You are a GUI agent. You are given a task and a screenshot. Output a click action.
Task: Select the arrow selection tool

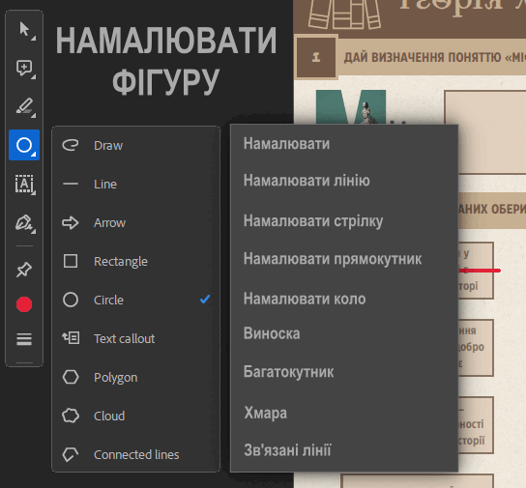click(x=24, y=30)
